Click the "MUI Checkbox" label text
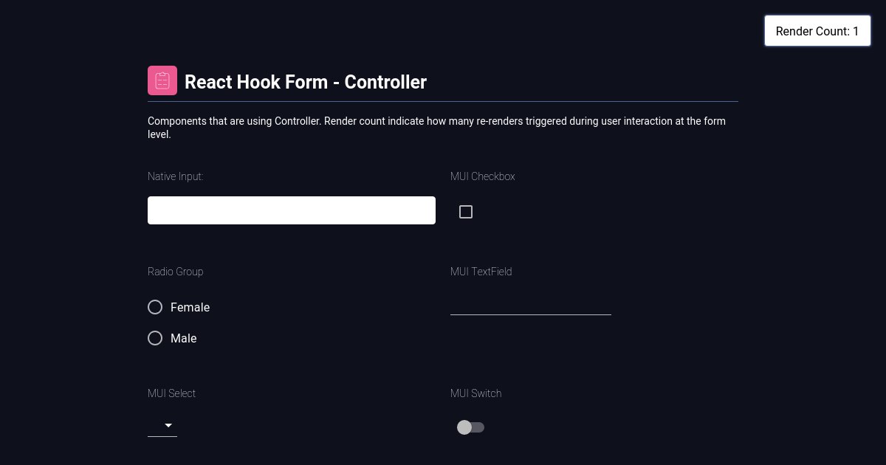Image resolution: width=886 pixels, height=465 pixels. click(483, 176)
